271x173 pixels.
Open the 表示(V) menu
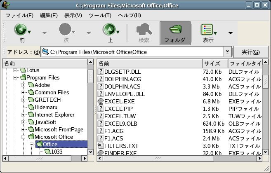point(73,16)
